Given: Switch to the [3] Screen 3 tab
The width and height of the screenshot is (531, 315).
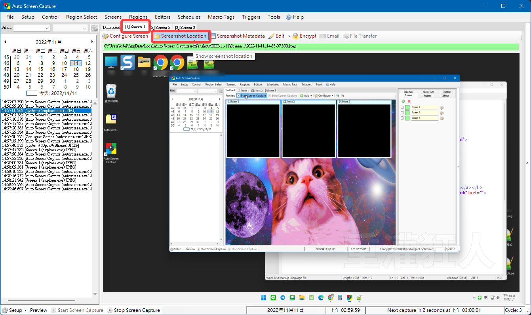Looking at the screenshot, I should pos(185,27).
